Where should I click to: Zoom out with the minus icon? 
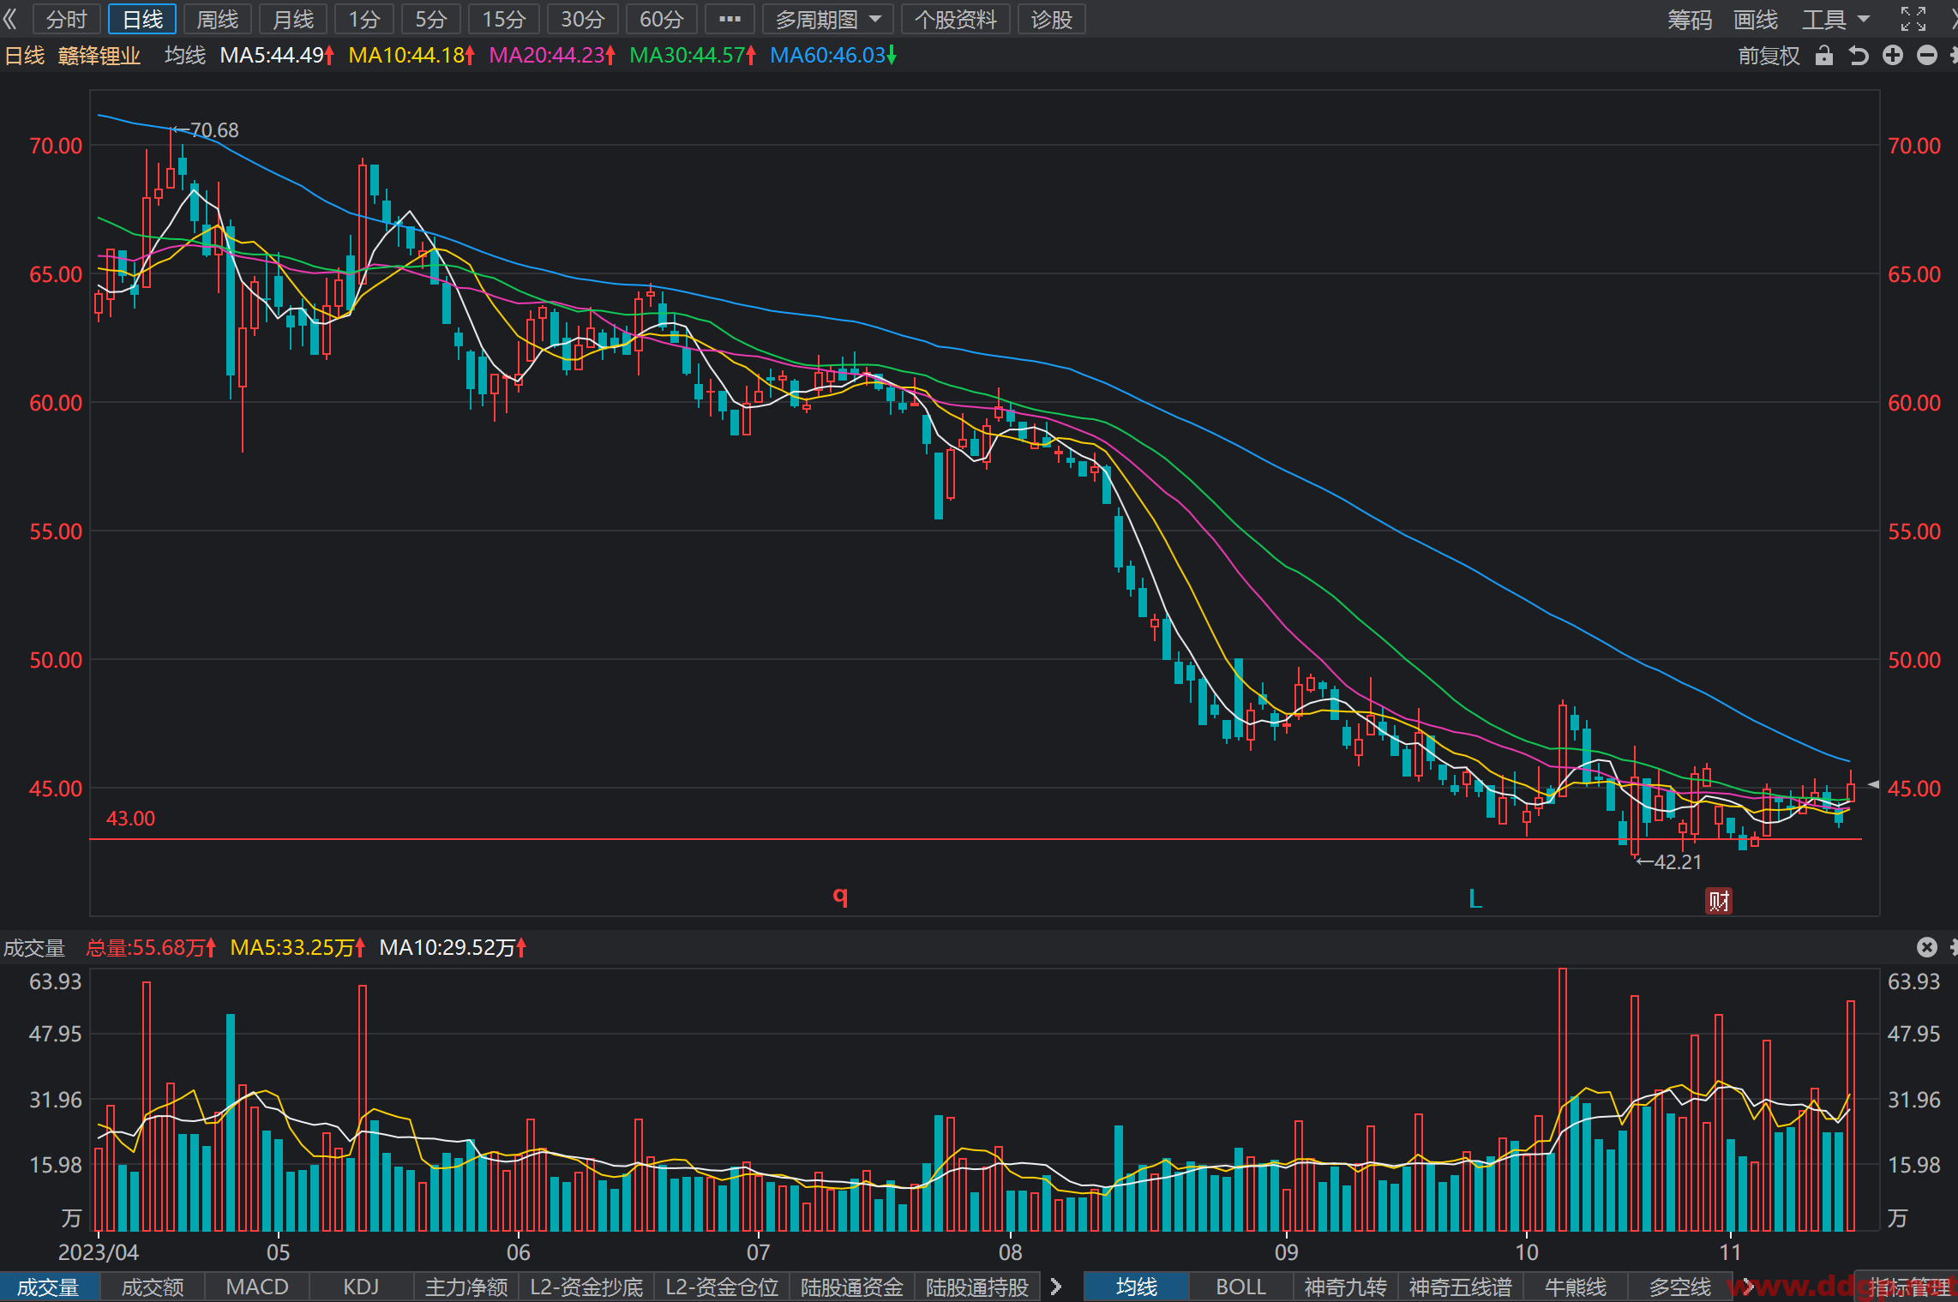tap(1927, 56)
